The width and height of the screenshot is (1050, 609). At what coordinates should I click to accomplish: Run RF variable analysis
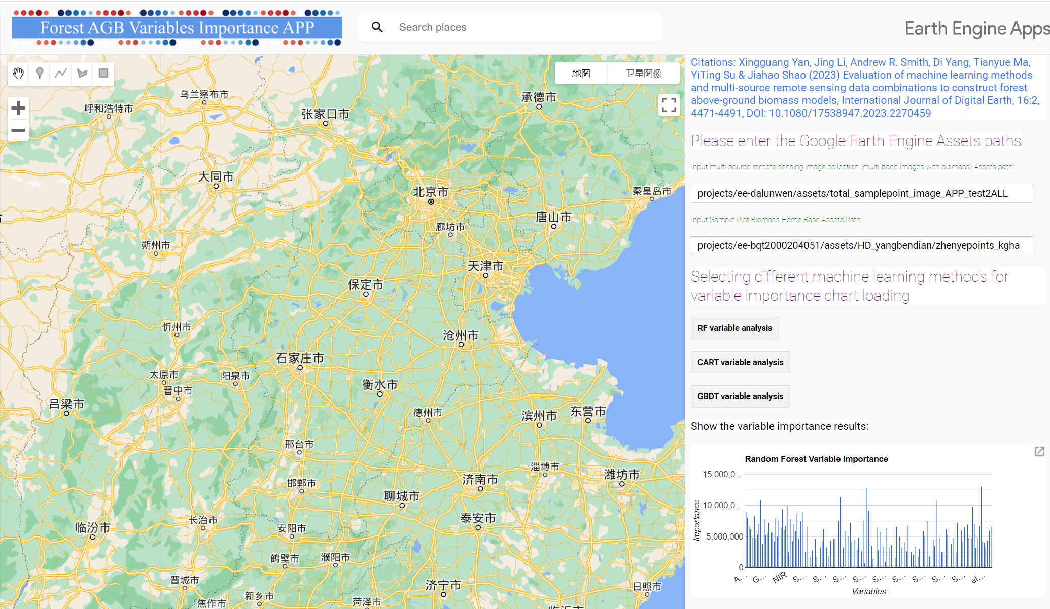(734, 328)
